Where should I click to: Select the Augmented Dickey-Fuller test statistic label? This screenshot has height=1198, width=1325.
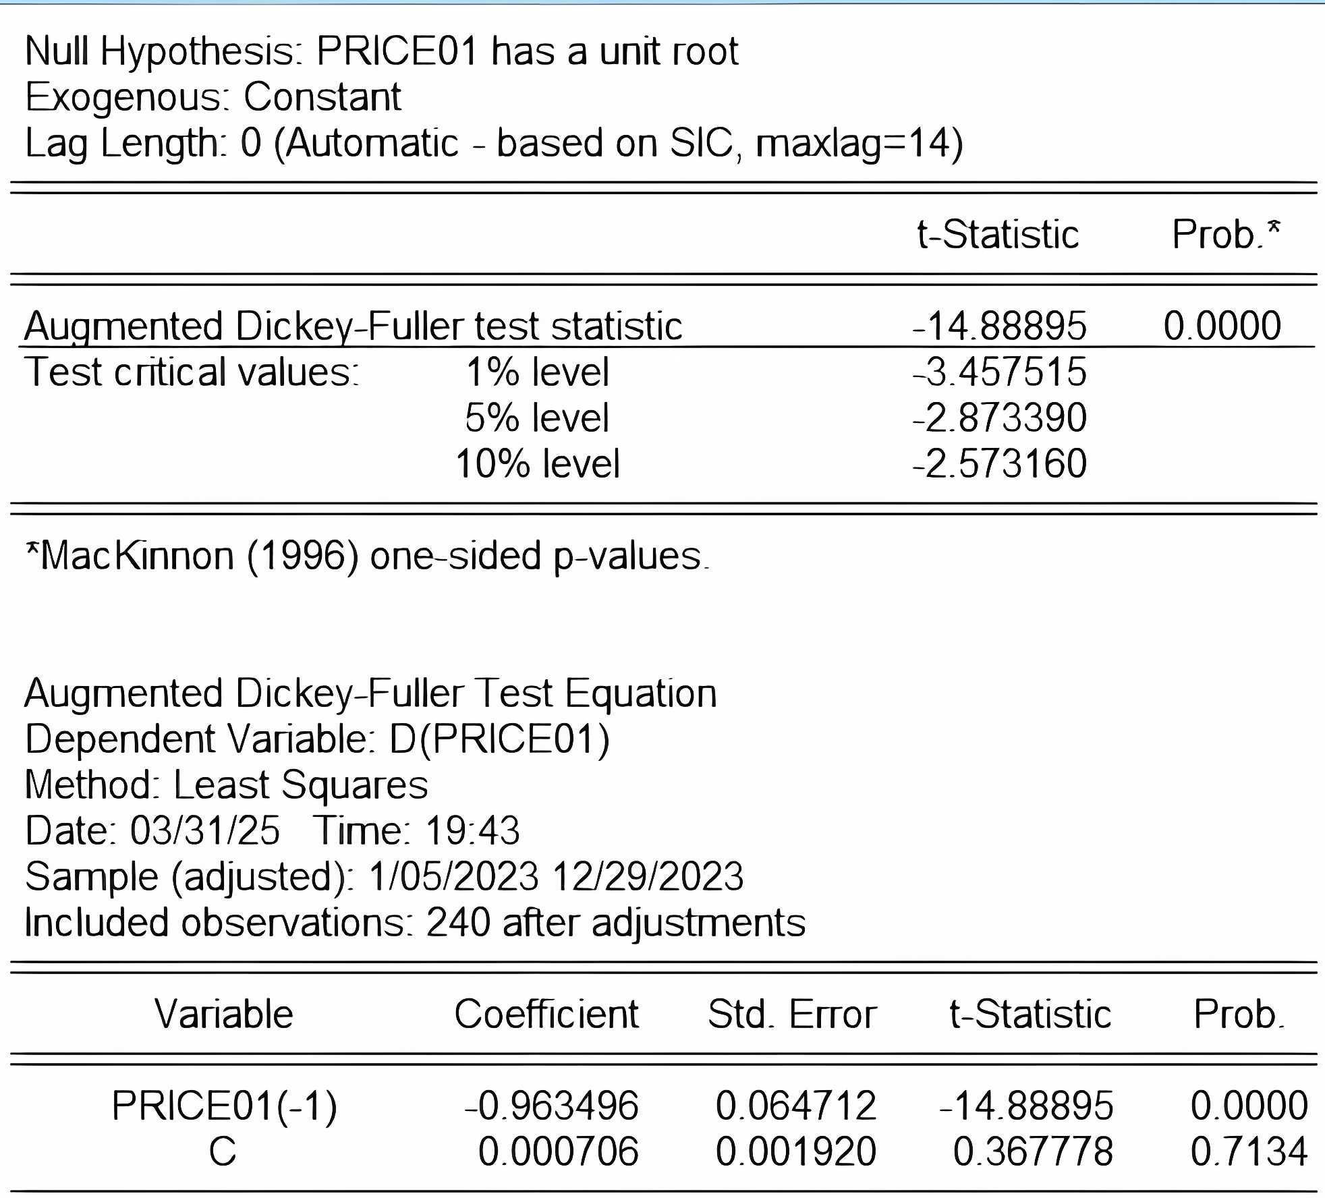point(353,326)
